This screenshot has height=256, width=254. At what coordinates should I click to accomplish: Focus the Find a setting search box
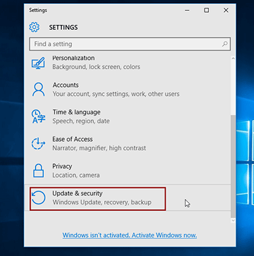(130, 44)
